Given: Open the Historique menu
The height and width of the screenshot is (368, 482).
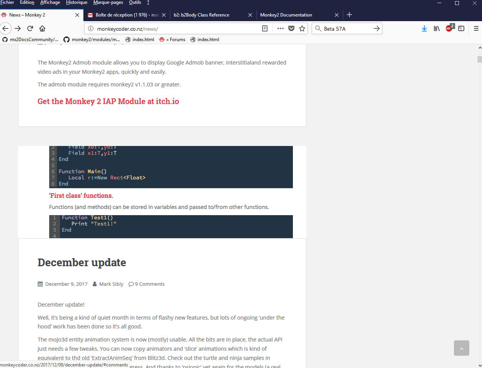Looking at the screenshot, I should (76, 3).
